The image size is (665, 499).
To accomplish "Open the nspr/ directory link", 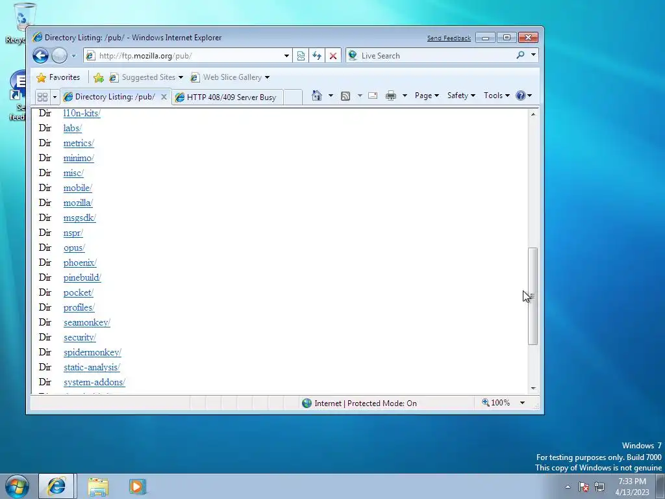I will pyautogui.click(x=73, y=233).
